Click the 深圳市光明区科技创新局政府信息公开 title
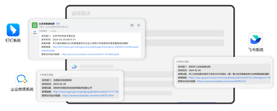 coord(73,88)
